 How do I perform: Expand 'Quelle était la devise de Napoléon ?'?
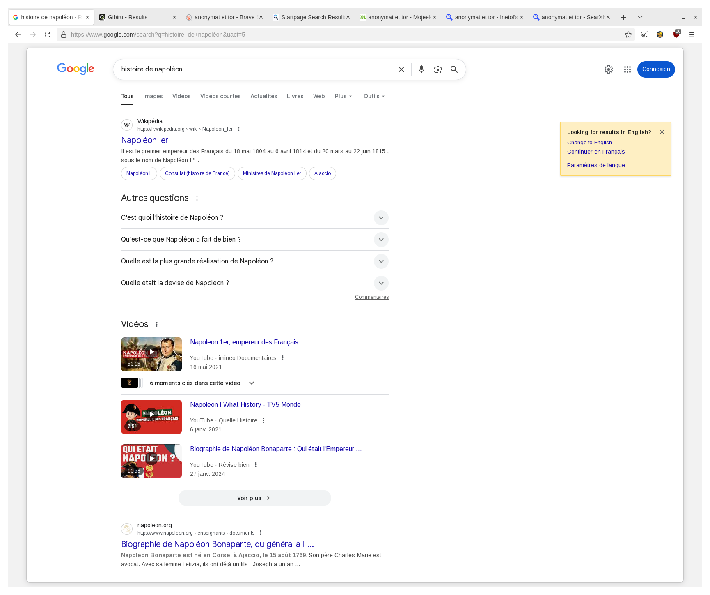click(x=381, y=283)
